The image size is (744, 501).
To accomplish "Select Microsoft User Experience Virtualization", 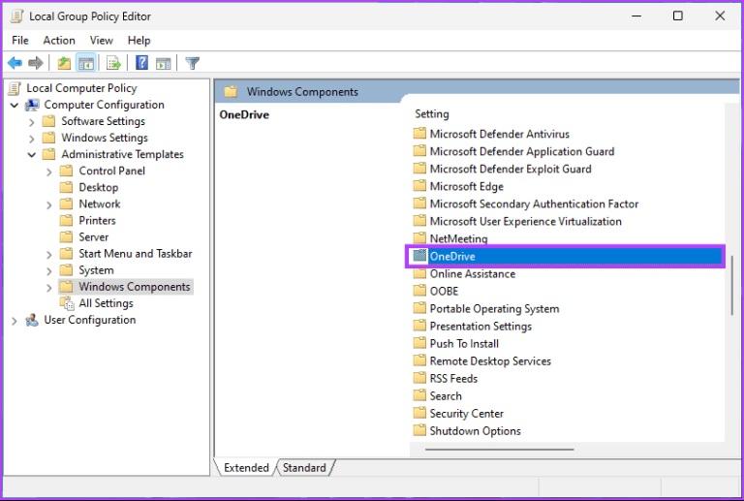I will pos(525,222).
